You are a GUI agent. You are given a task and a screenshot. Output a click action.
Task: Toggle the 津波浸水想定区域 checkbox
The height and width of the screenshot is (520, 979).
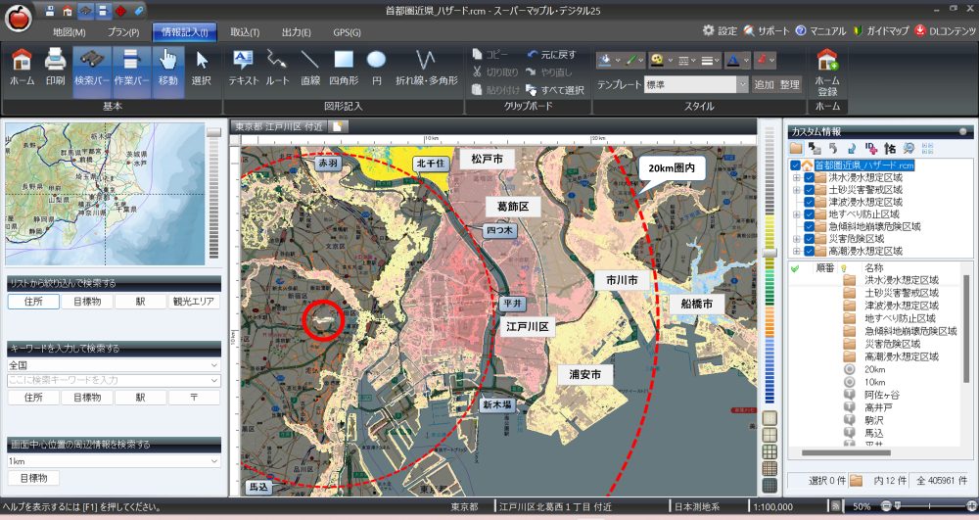point(809,203)
